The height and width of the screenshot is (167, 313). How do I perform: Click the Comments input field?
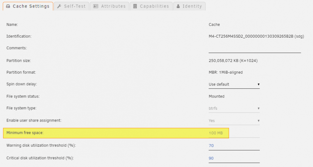[255, 49]
